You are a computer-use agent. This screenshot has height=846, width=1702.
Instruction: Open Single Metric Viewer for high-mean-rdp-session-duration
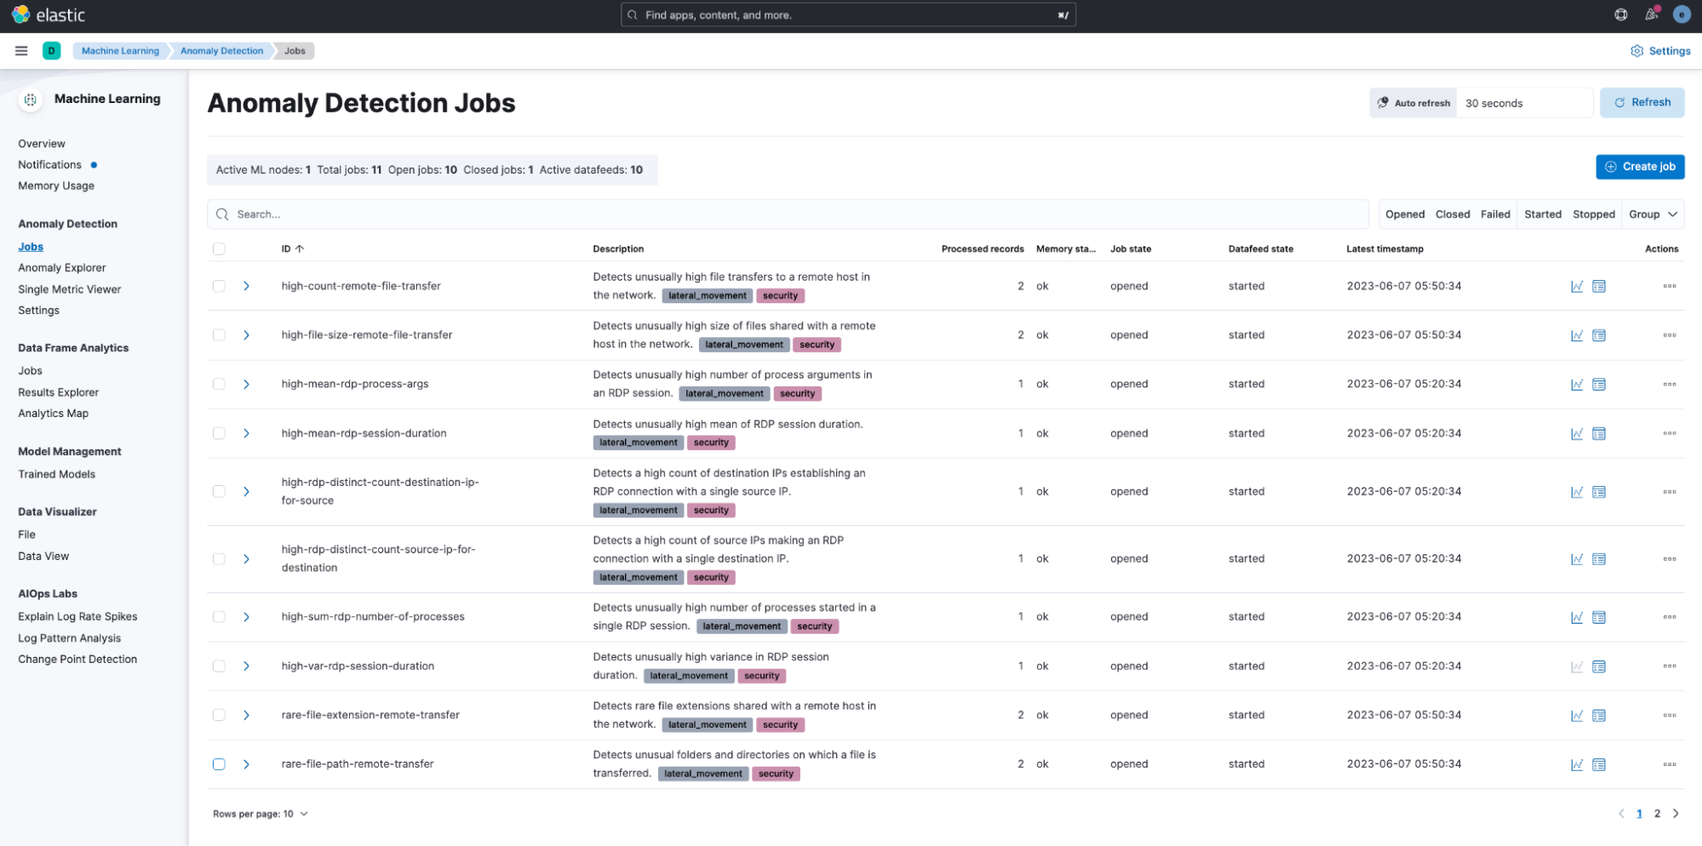click(1577, 433)
